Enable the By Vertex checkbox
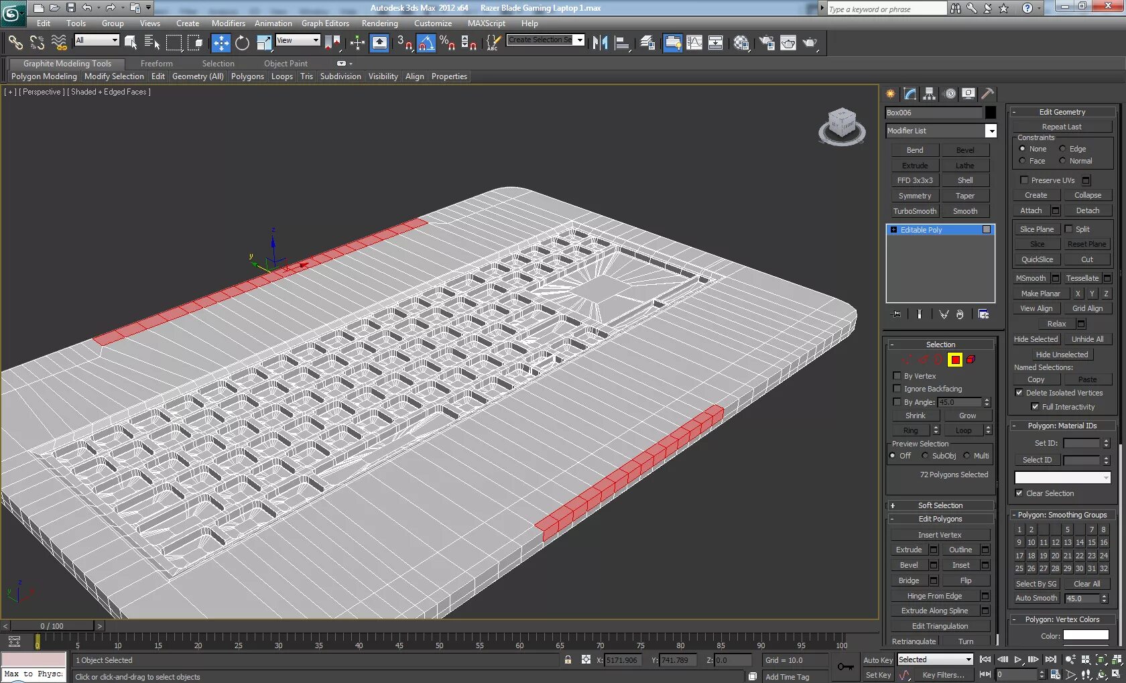 [897, 375]
